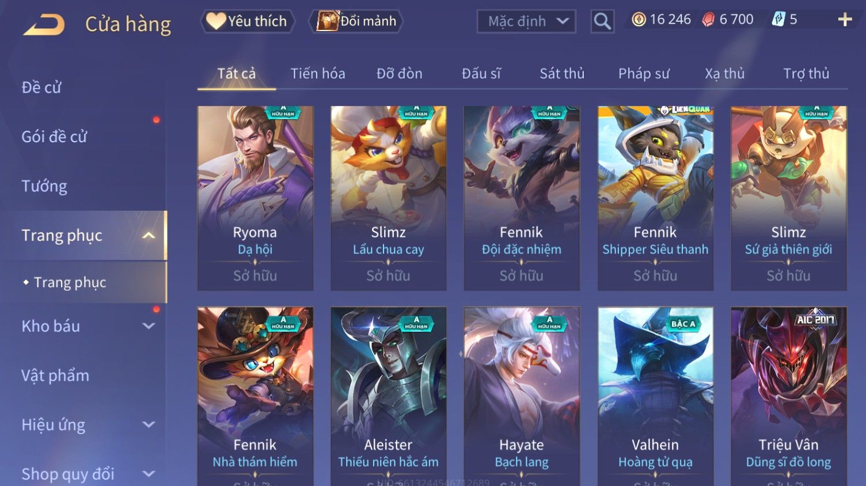Open the Mặc định sort dropdown
This screenshot has width=866, height=486.
(x=526, y=21)
